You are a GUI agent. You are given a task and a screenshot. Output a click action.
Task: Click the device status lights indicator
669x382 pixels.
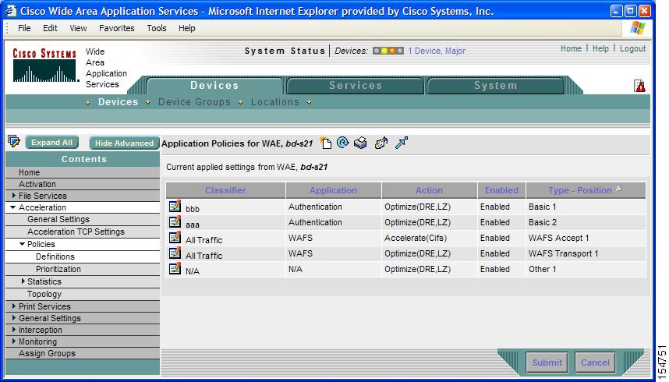point(388,51)
